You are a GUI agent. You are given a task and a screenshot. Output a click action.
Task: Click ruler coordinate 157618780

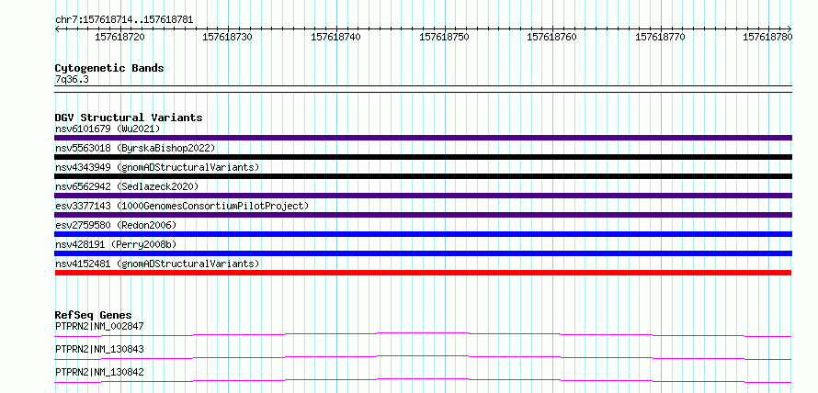(768, 37)
